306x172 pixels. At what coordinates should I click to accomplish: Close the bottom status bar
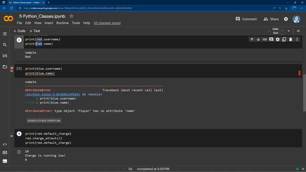point(303,169)
